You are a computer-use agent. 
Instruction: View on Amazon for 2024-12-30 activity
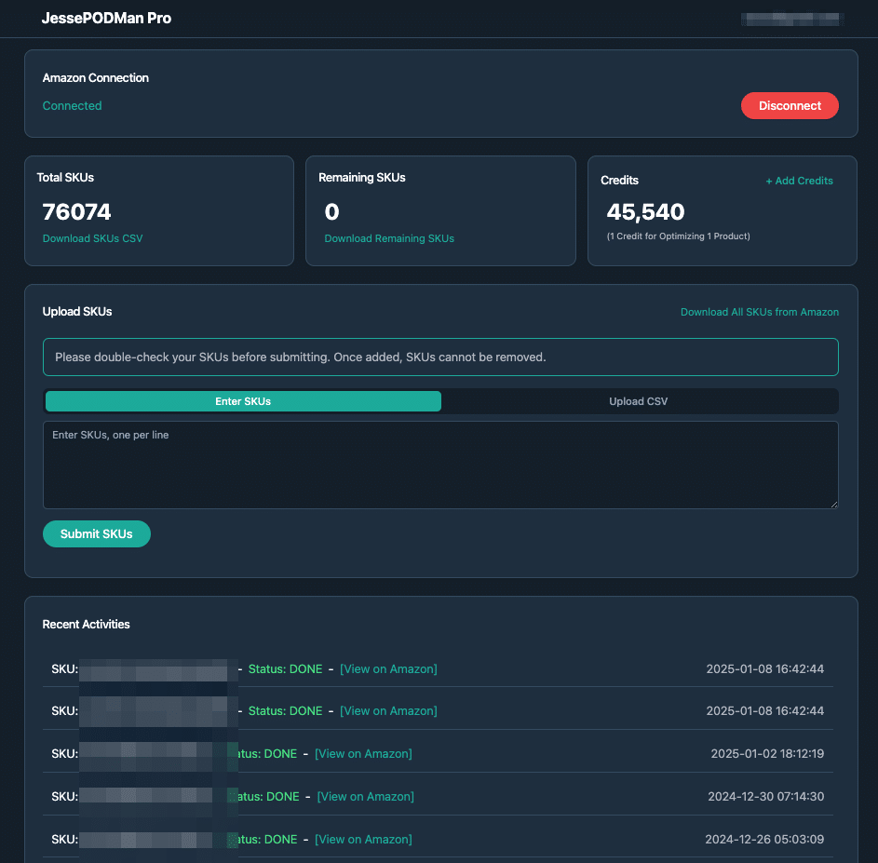click(365, 796)
